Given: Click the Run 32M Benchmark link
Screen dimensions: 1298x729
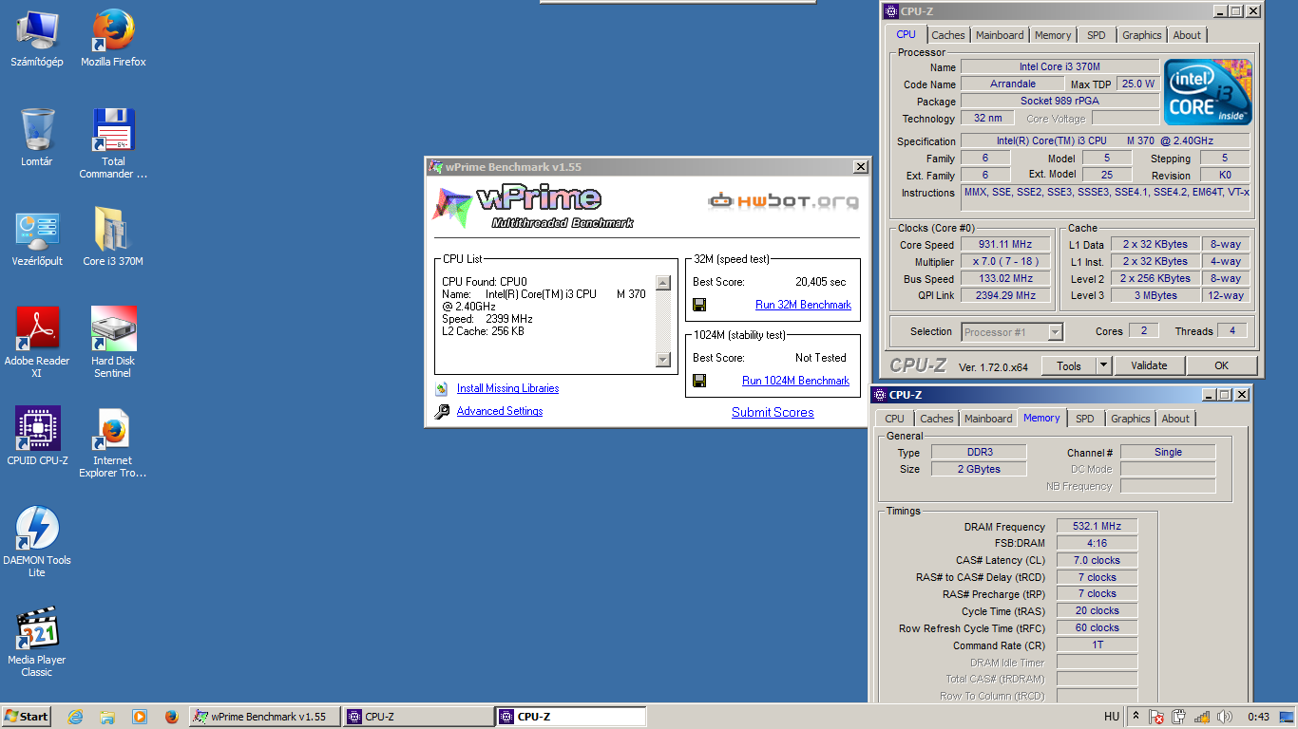Looking at the screenshot, I should point(803,305).
